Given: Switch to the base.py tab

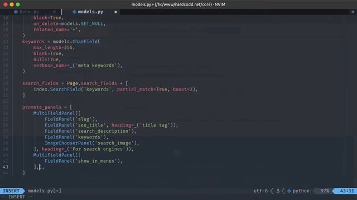Looking at the screenshot, I should point(29,12).
